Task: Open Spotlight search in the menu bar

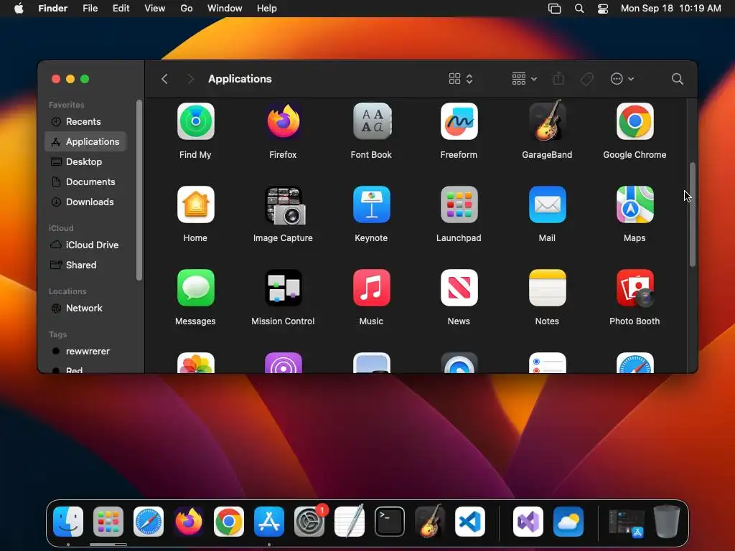Action: [579, 9]
